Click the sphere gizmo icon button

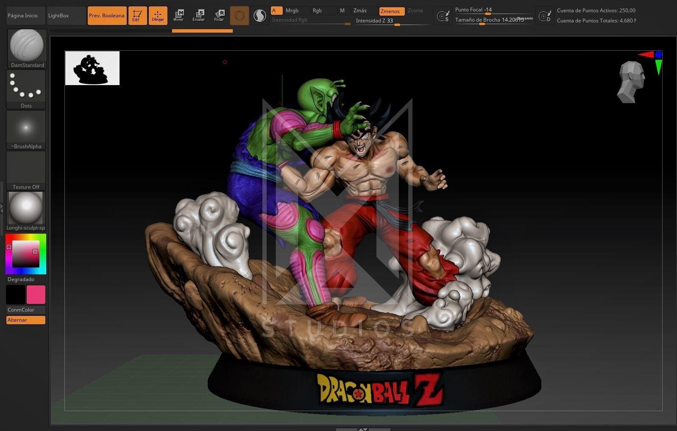click(x=240, y=16)
